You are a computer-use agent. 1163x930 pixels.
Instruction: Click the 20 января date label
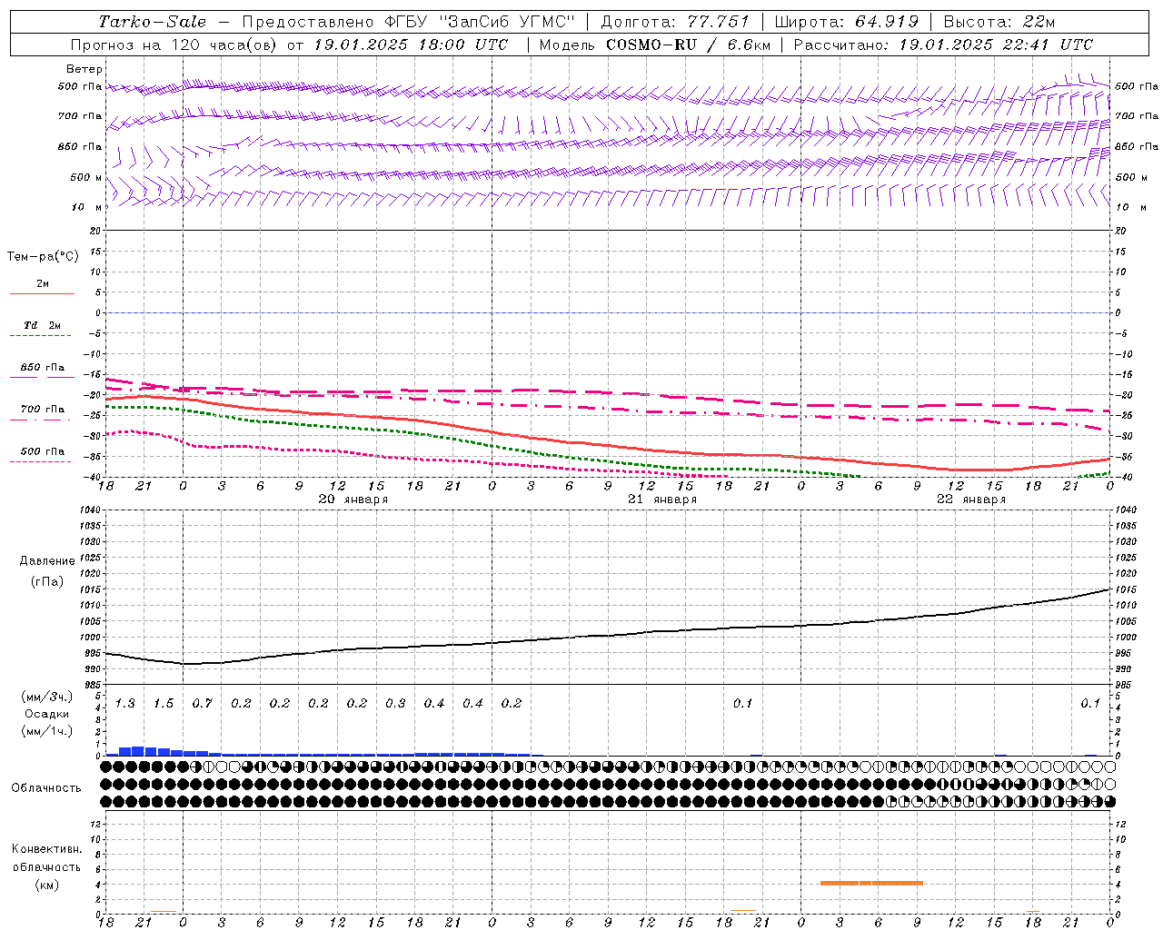click(353, 500)
